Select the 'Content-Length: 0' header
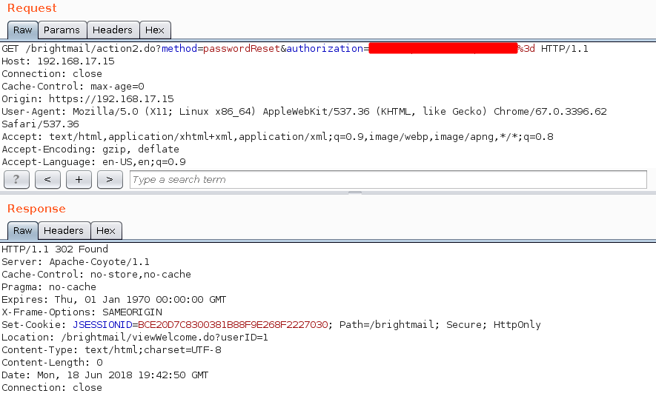Image resolution: width=656 pixels, height=399 pixels. coord(52,362)
